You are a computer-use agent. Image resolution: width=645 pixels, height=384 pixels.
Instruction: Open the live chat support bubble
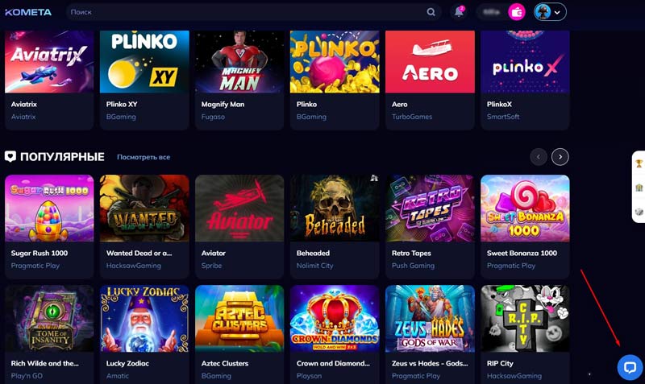pyautogui.click(x=630, y=367)
